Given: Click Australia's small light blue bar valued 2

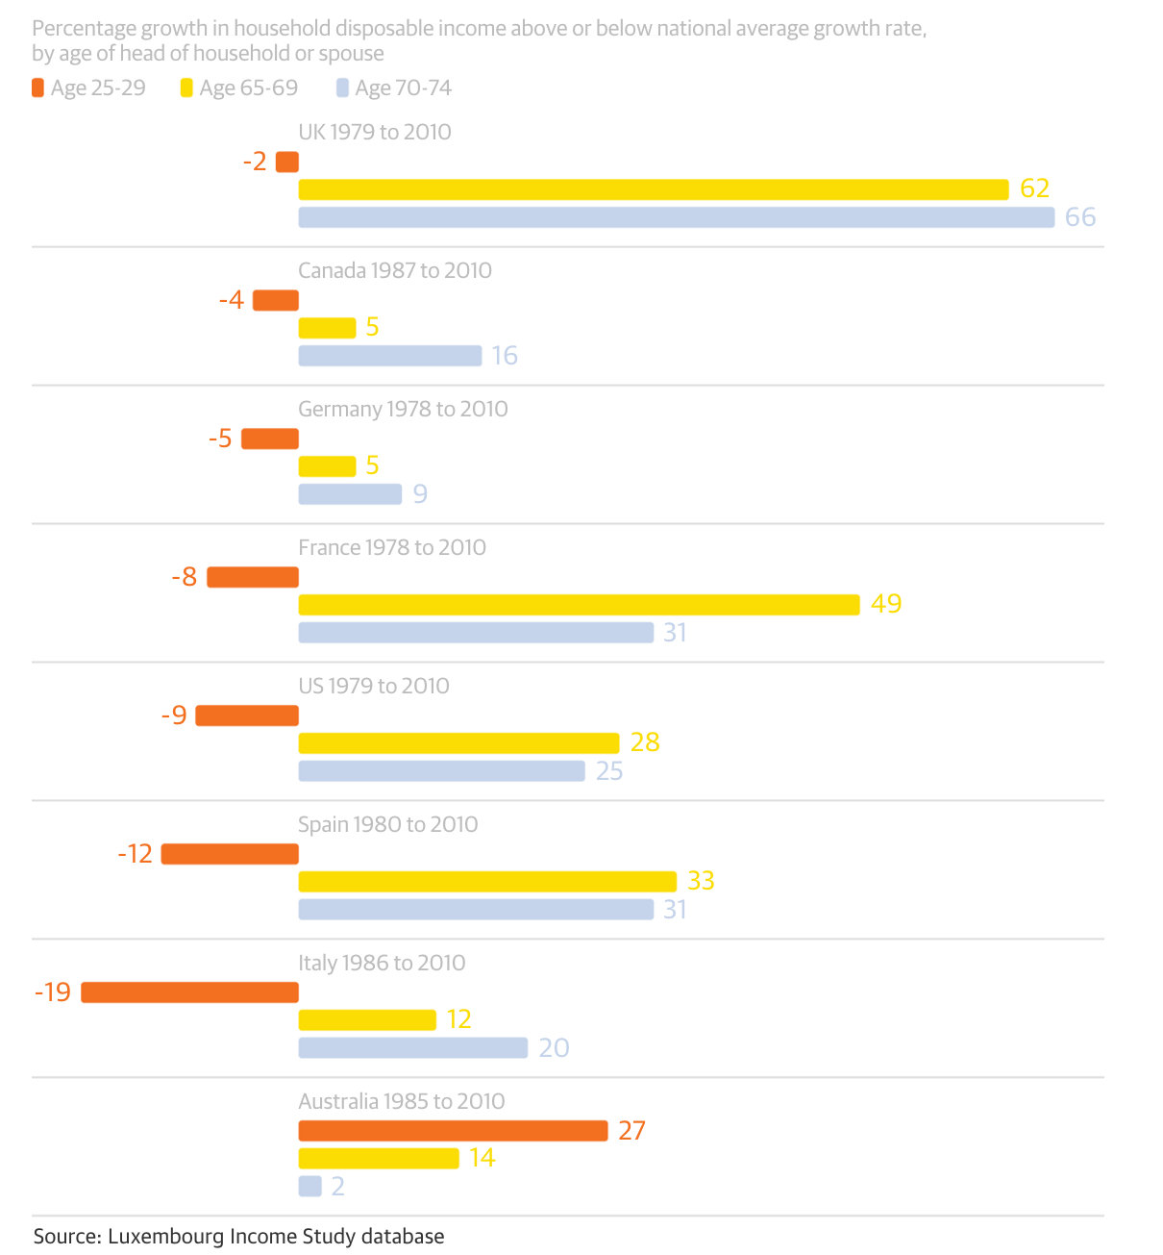Looking at the screenshot, I should (x=309, y=1187).
